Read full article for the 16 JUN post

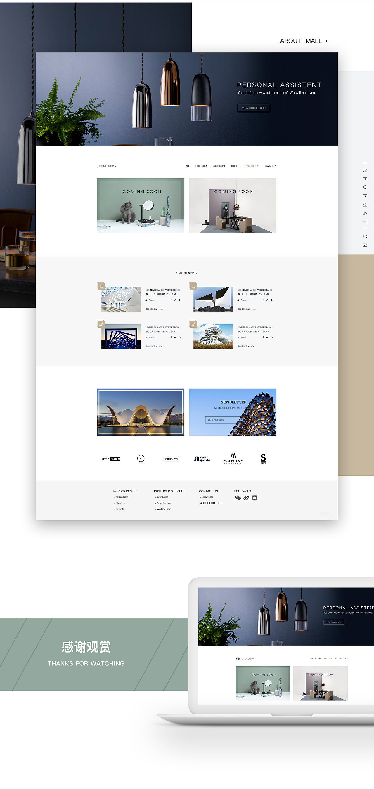[x=246, y=346]
